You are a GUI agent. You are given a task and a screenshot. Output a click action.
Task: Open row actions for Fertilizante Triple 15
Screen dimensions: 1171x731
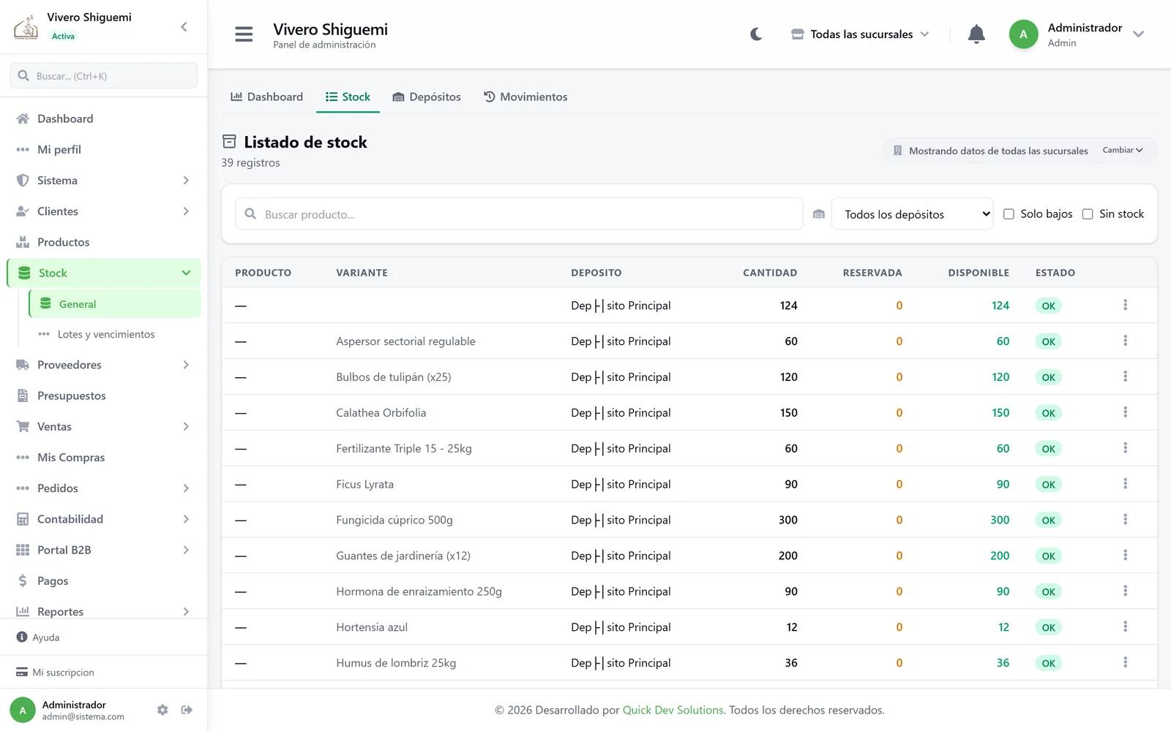[x=1125, y=448]
